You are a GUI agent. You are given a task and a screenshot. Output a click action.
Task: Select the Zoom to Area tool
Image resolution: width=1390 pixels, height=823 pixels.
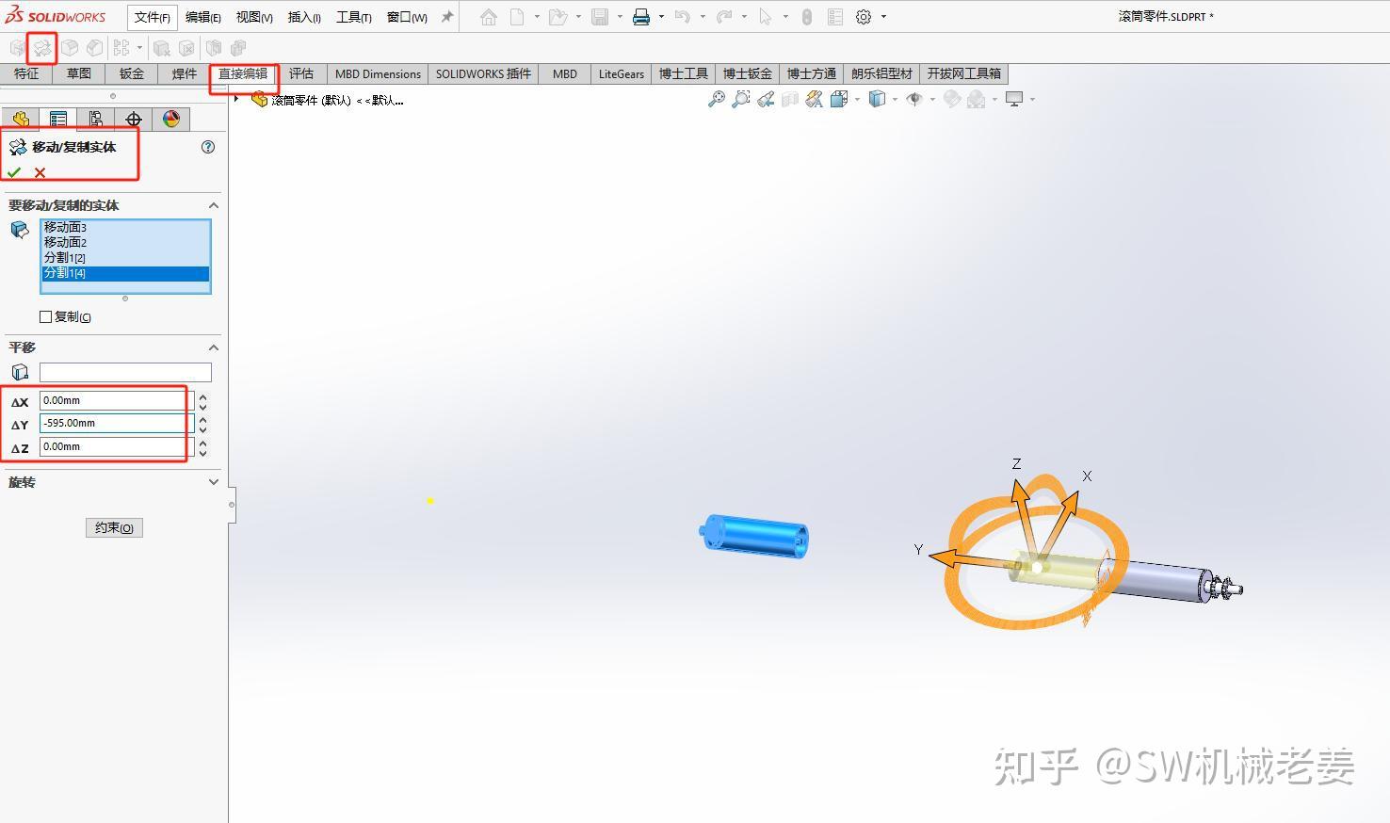coord(742,98)
